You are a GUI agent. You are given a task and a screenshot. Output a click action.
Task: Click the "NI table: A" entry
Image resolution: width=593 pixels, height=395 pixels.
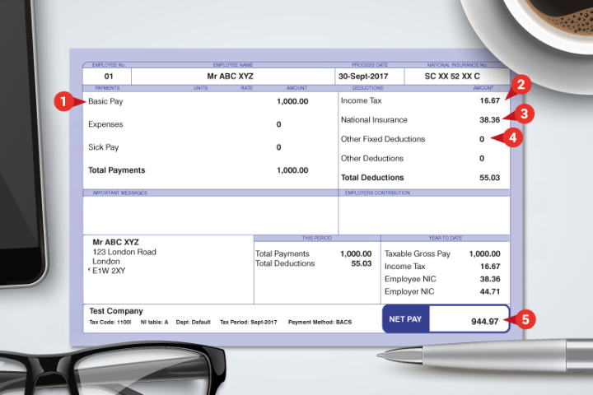point(154,322)
